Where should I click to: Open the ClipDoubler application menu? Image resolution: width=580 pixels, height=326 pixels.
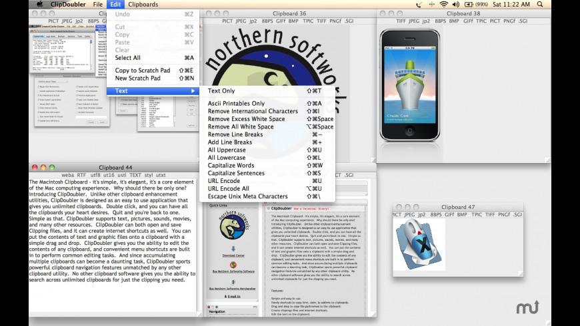point(69,5)
